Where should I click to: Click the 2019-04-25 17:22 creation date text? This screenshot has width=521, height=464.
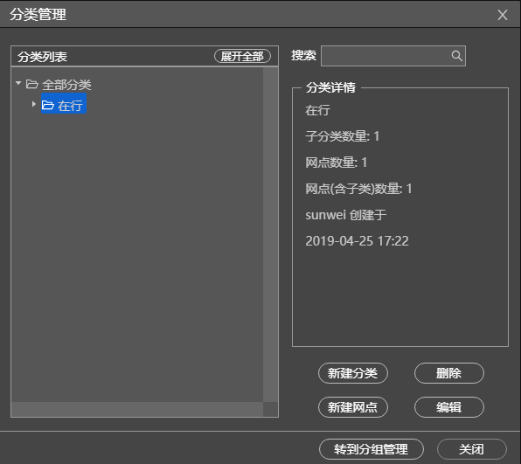click(357, 241)
